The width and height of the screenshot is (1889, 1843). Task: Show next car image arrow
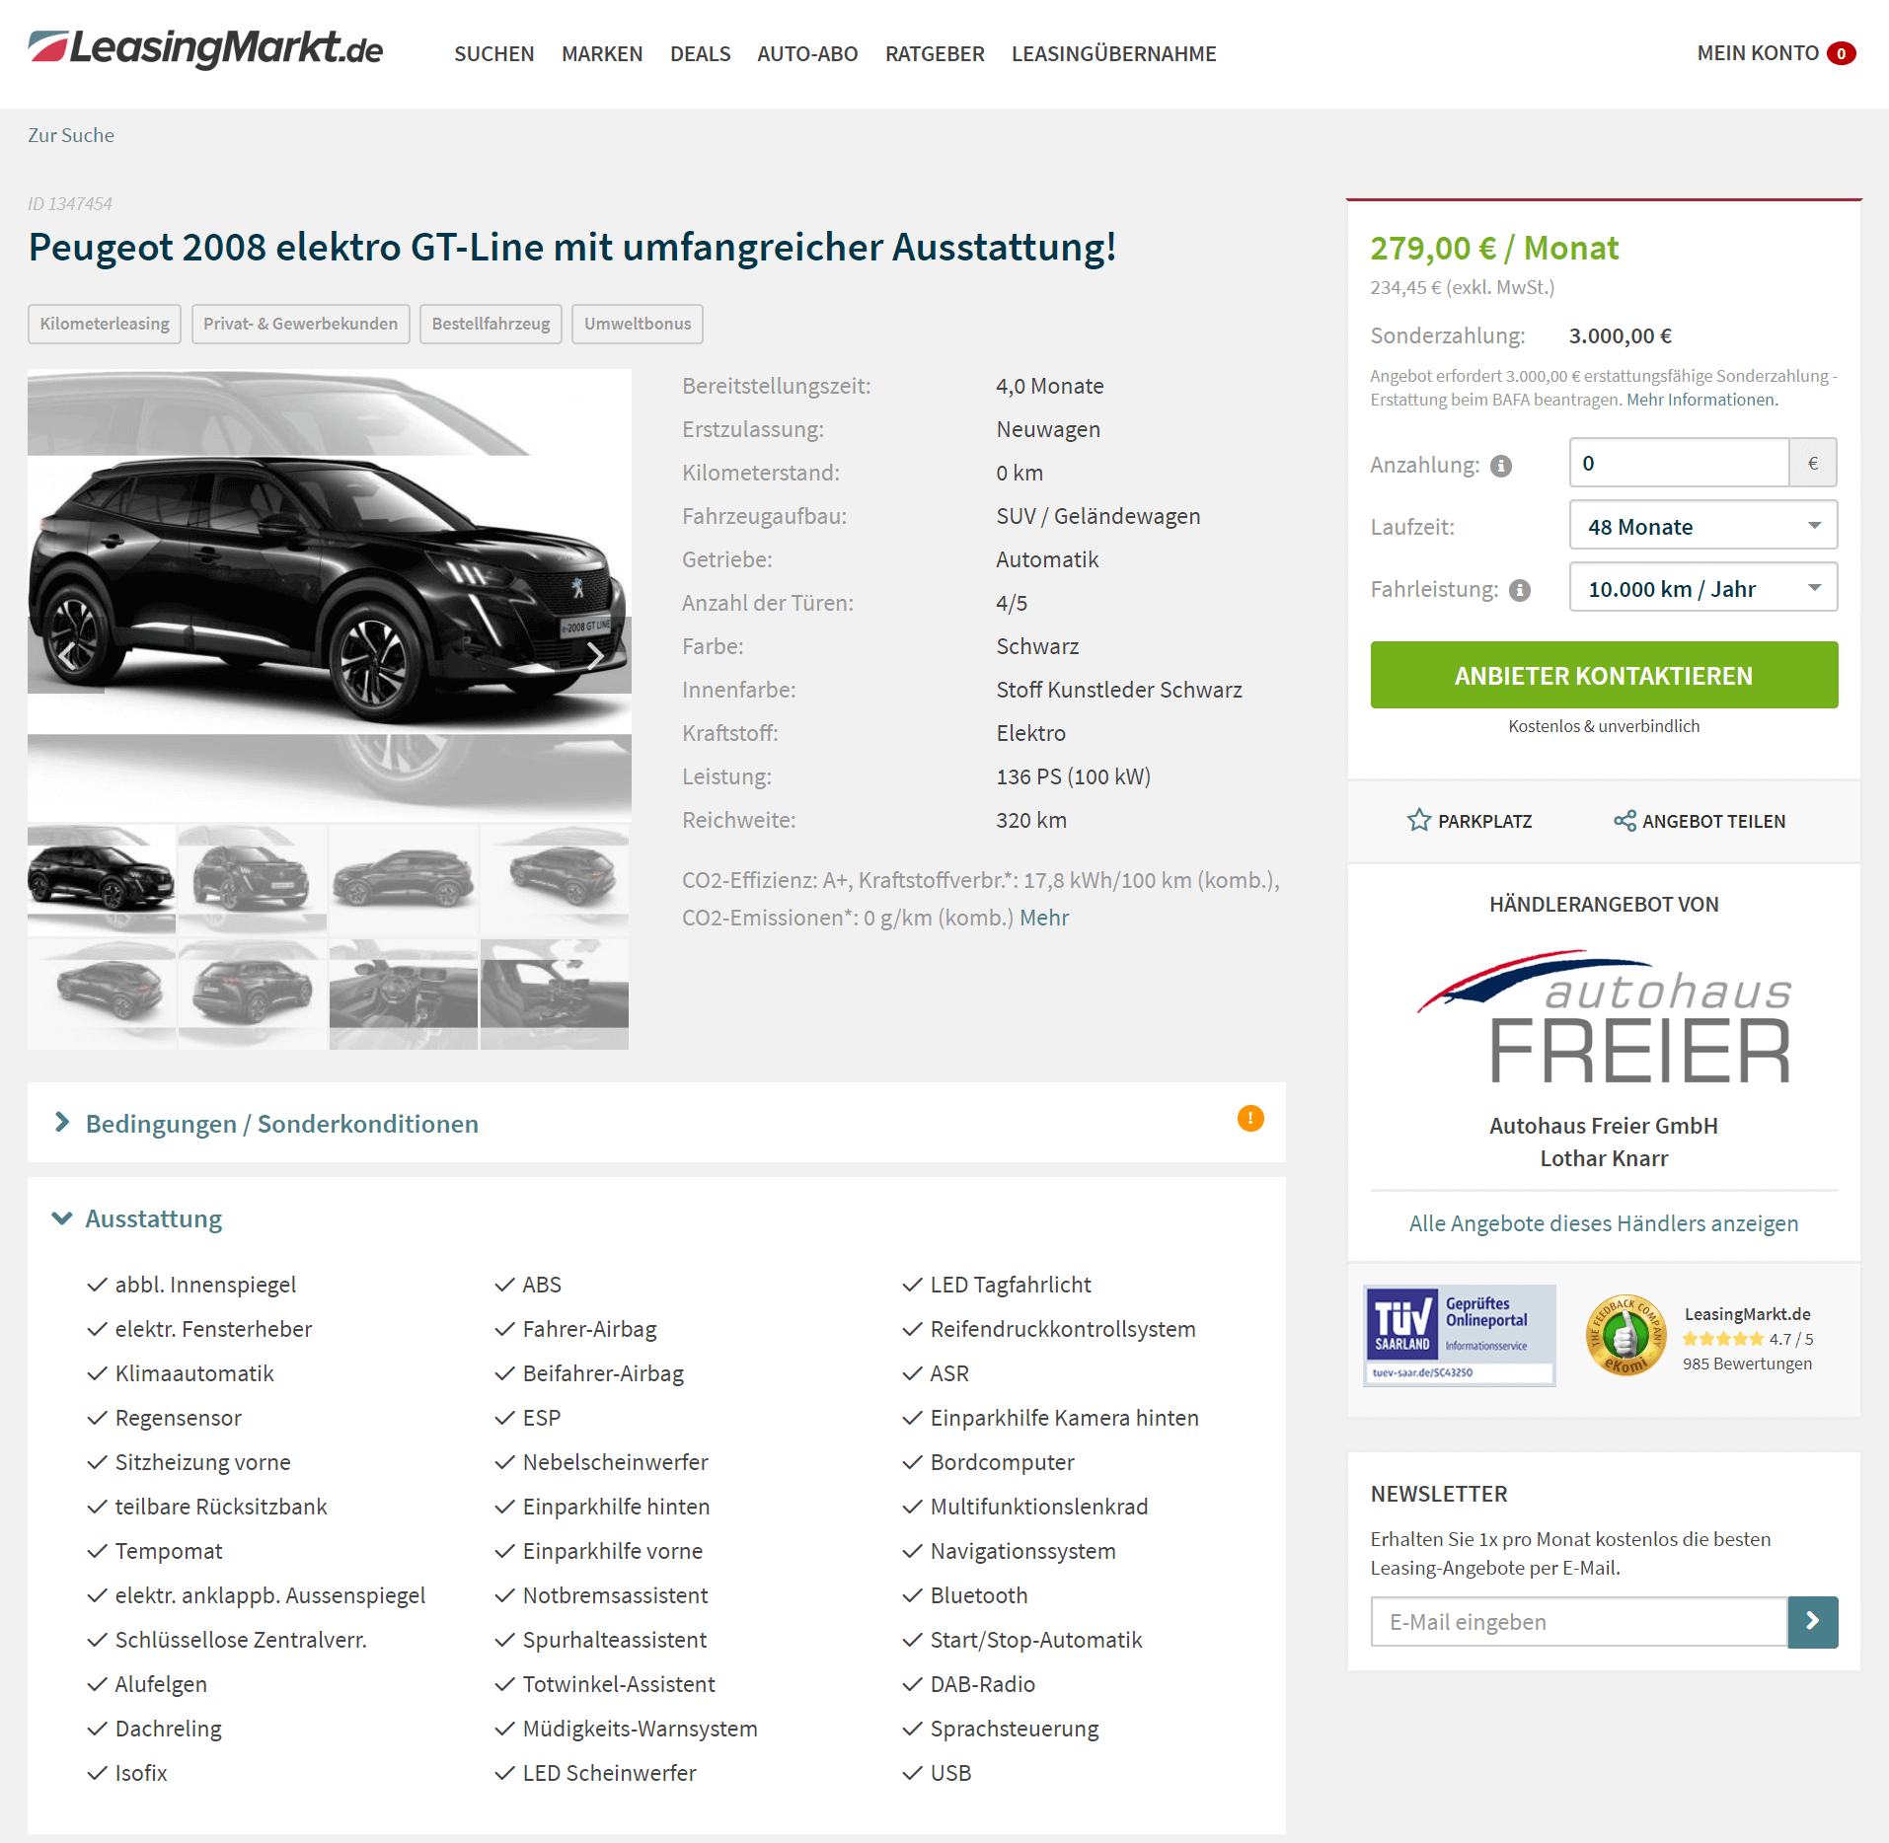tap(595, 656)
